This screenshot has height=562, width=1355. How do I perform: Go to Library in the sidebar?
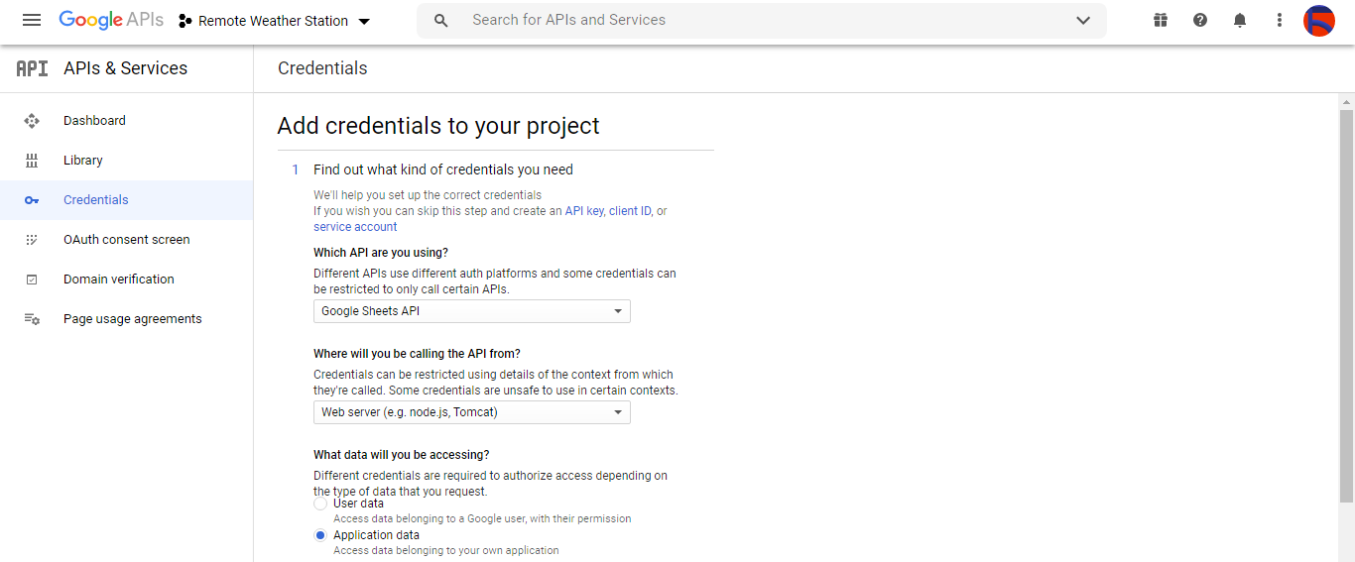[x=83, y=161]
